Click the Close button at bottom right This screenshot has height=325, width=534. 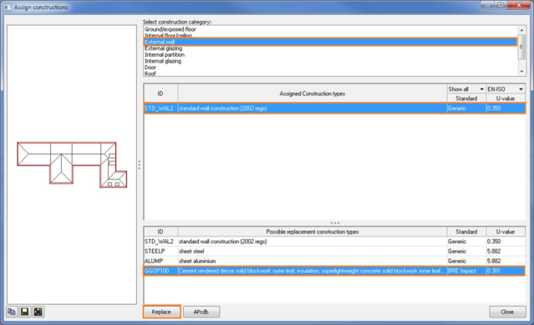tap(507, 312)
